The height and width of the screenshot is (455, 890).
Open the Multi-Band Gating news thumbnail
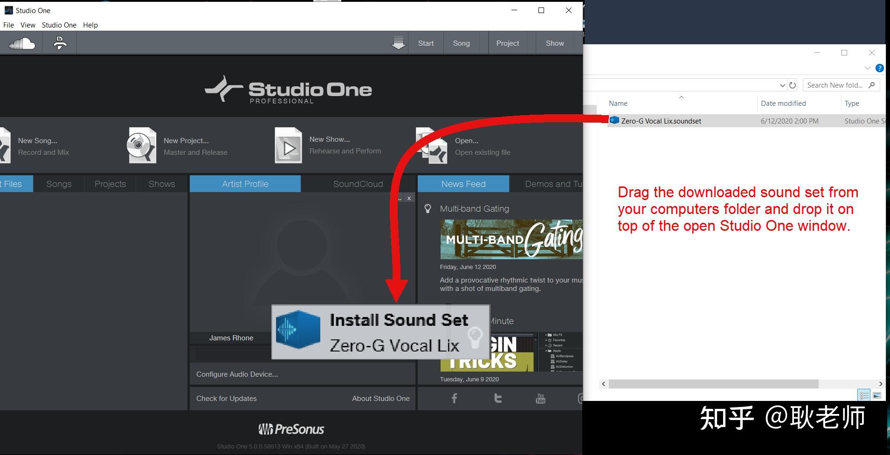click(511, 239)
